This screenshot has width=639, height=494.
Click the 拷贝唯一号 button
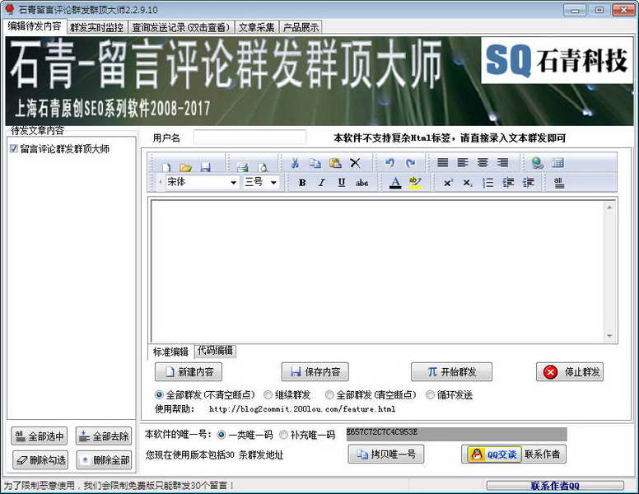coord(386,454)
